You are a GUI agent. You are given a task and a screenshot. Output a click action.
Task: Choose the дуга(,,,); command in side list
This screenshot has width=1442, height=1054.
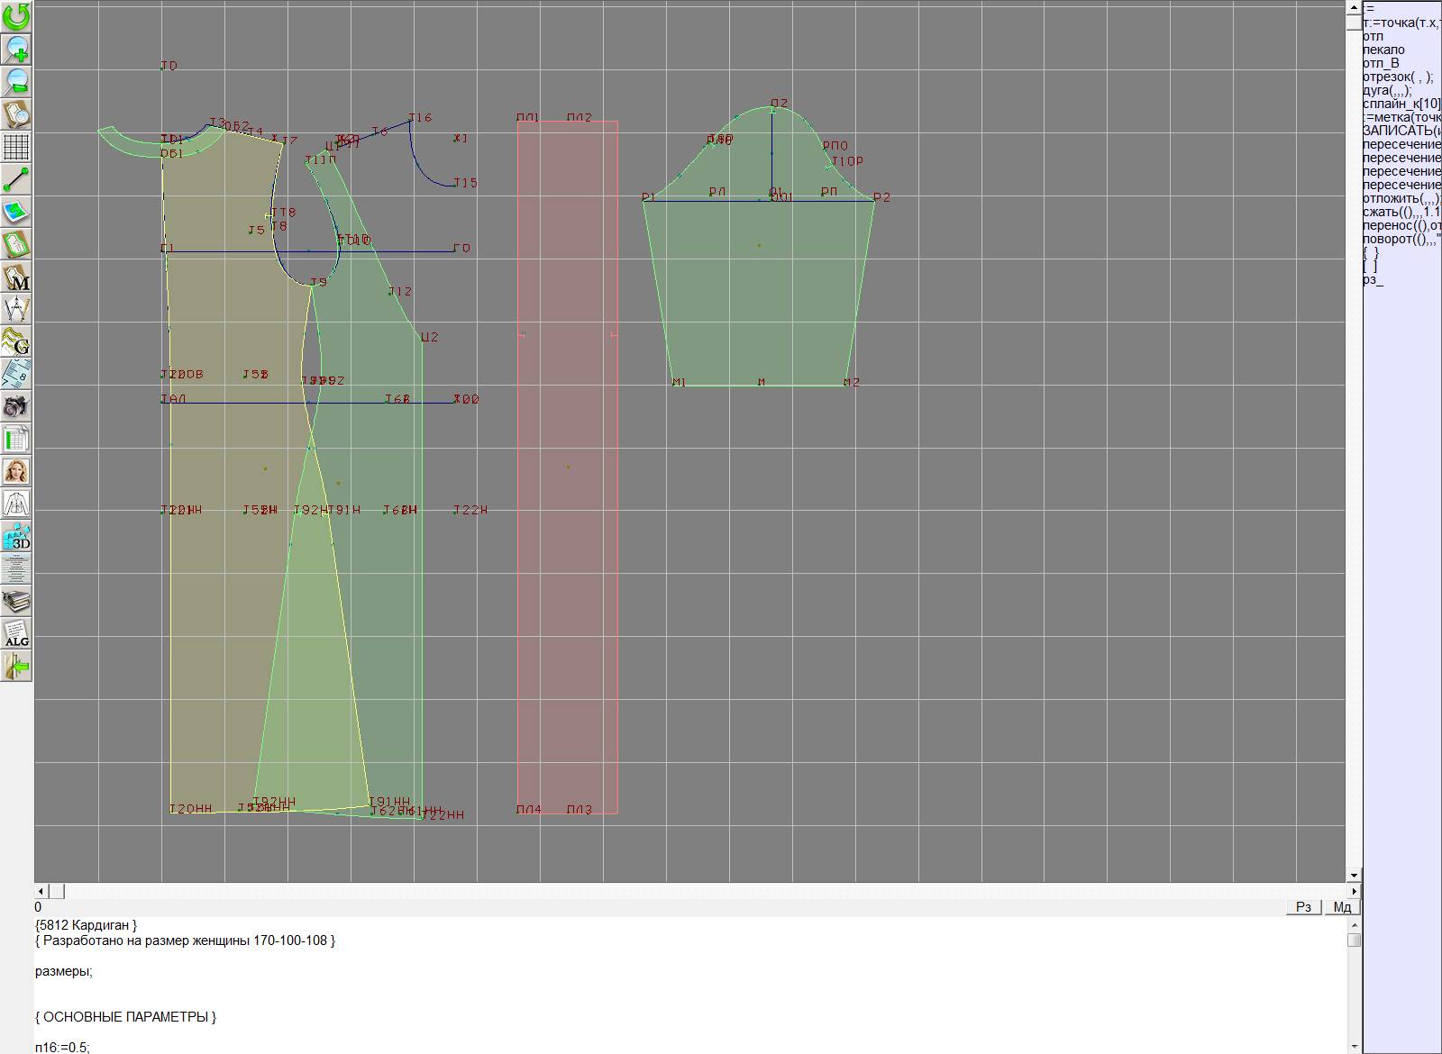point(1388,90)
